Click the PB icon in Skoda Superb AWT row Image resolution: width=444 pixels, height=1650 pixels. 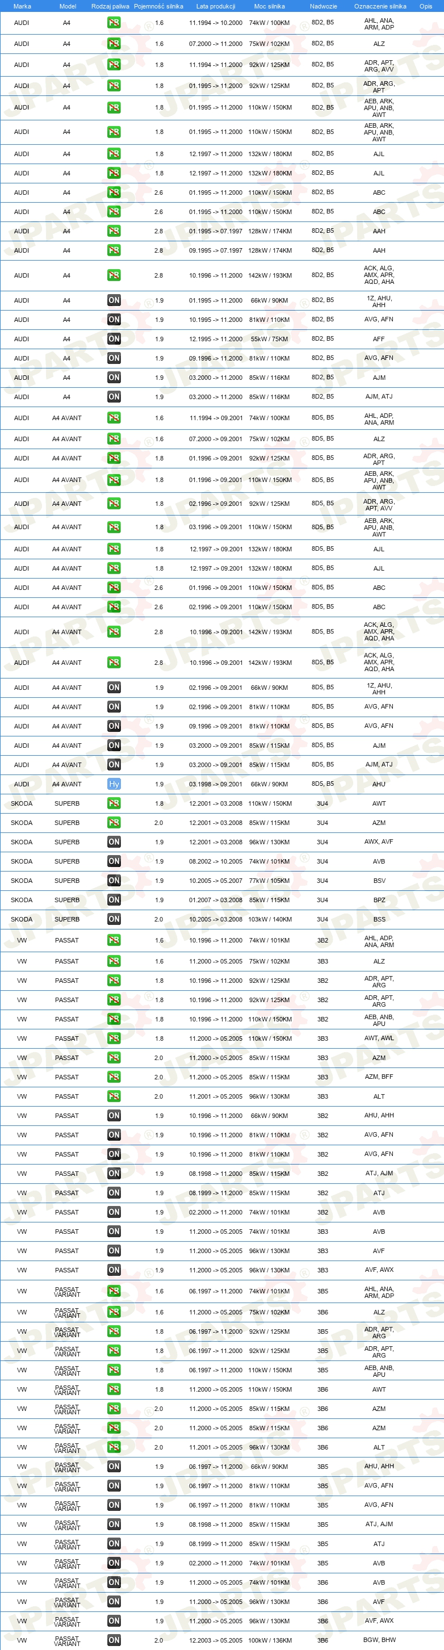click(114, 803)
